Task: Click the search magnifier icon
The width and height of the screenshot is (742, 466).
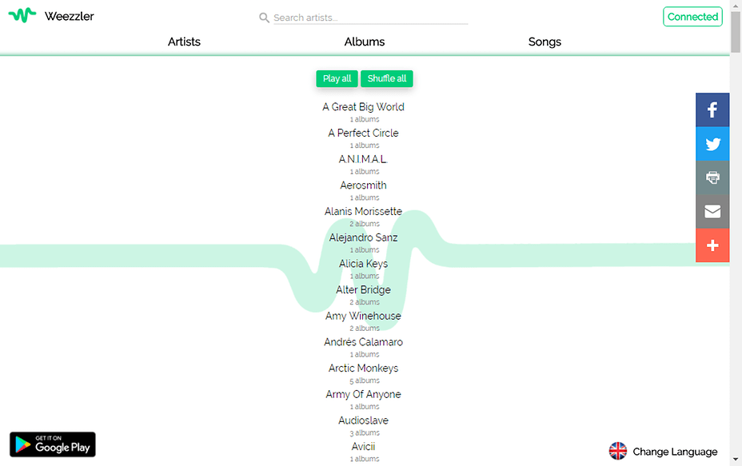Action: [264, 18]
